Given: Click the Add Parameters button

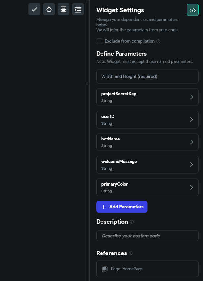Looking at the screenshot, I should pyautogui.click(x=122, y=207).
